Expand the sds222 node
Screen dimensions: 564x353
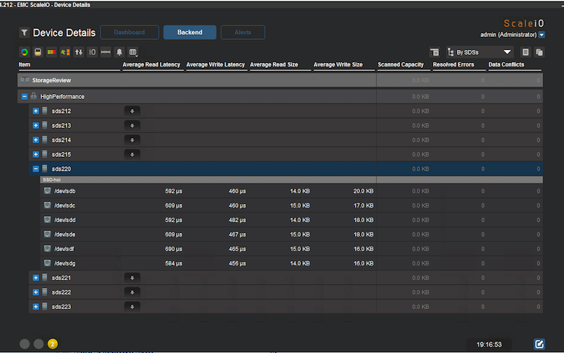[x=35, y=292]
